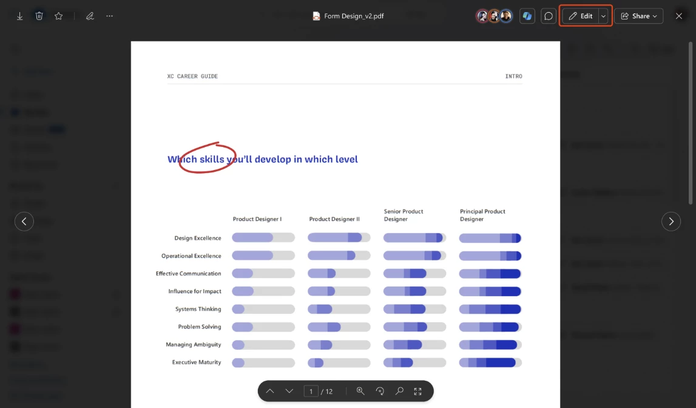Click Design Excellence bar for Product Designer I
Screen dimensions: 696x408
263,237
